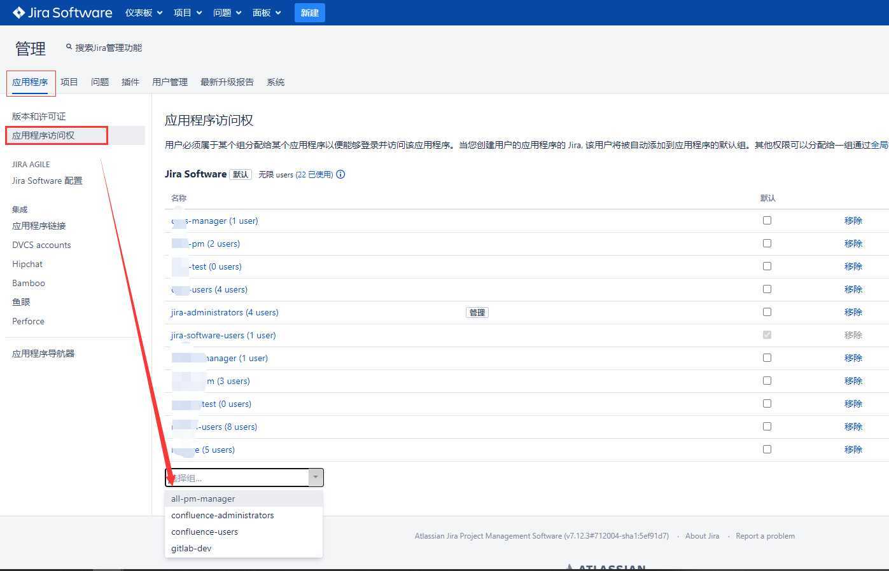This screenshot has width=889, height=571.
Task: Open Hipchat integration link
Action: (27, 264)
